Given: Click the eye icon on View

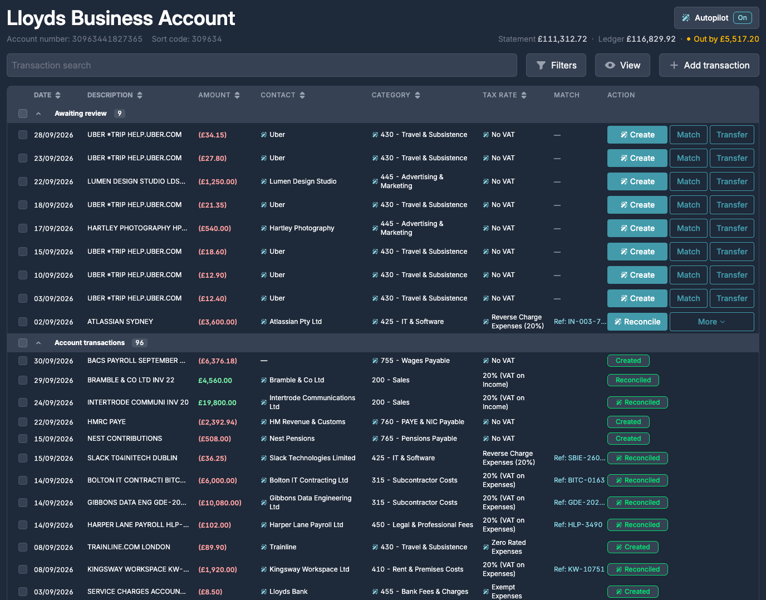Looking at the screenshot, I should tap(610, 65).
